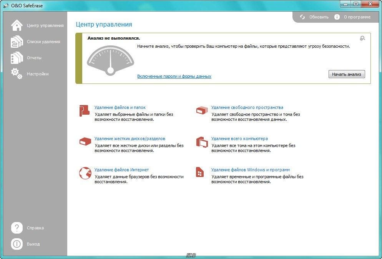The height and width of the screenshot is (259, 382).
Task: Click the Удаление жестких дисков/разделов drive icon
Action: (85, 142)
